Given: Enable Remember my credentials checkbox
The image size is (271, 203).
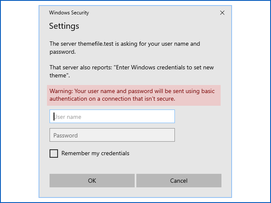Looking at the screenshot, I should click(x=54, y=154).
